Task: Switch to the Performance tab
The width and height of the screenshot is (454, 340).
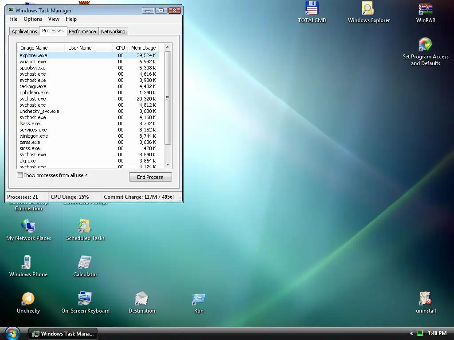Action: pos(82,31)
